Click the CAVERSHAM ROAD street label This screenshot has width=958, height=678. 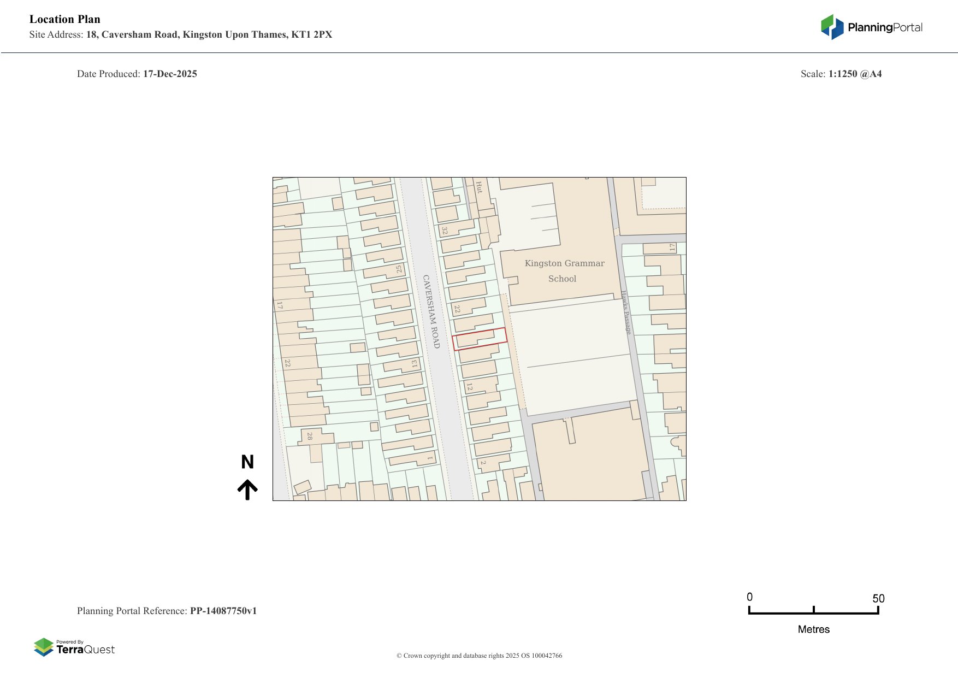[431, 311]
